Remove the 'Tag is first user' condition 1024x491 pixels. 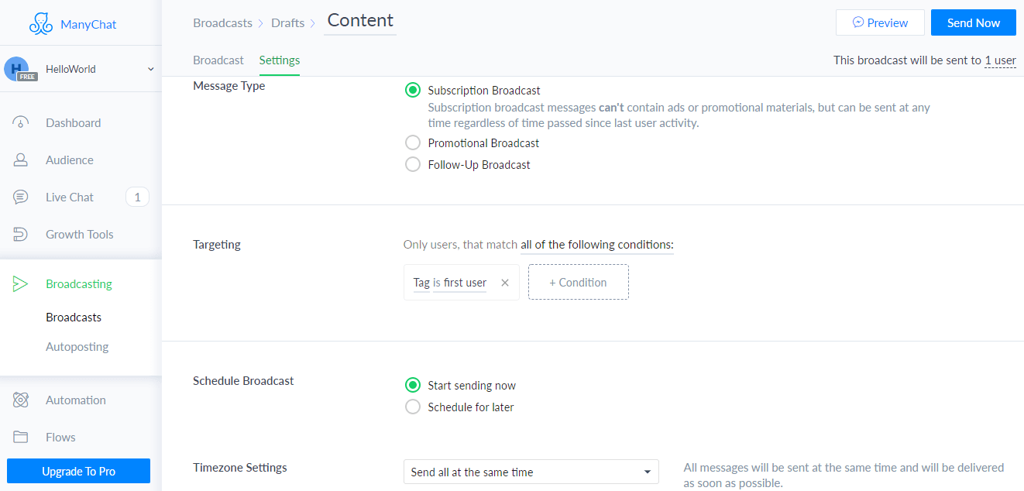(x=505, y=283)
